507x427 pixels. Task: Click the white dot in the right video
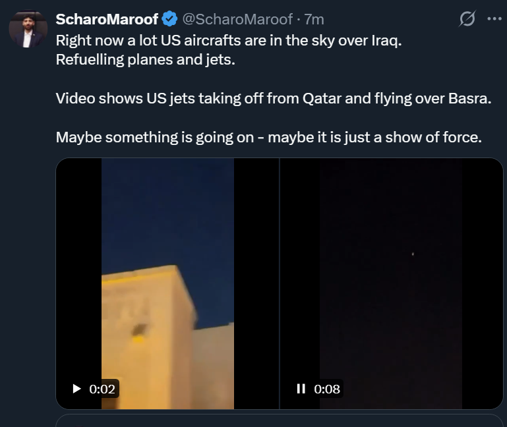413,254
